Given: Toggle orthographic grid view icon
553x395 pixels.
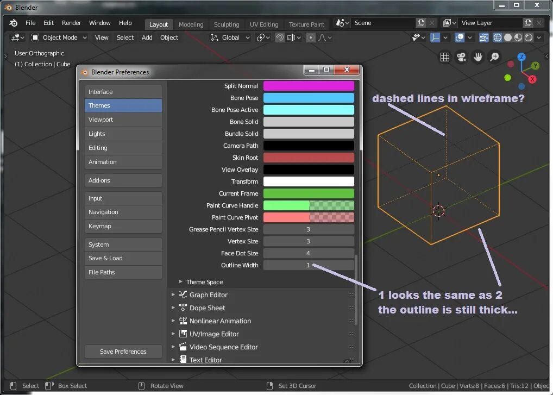Looking at the screenshot, I should tap(445, 57).
